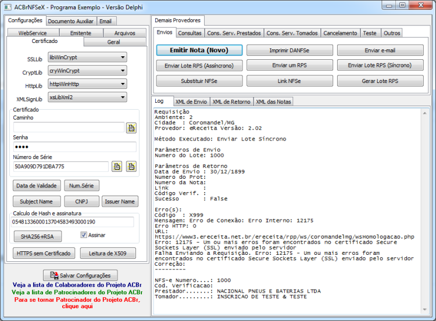Viewport: 436px width, 321px height.
Task: Open the Cancelamento tab
Action: pyautogui.click(x=340, y=33)
